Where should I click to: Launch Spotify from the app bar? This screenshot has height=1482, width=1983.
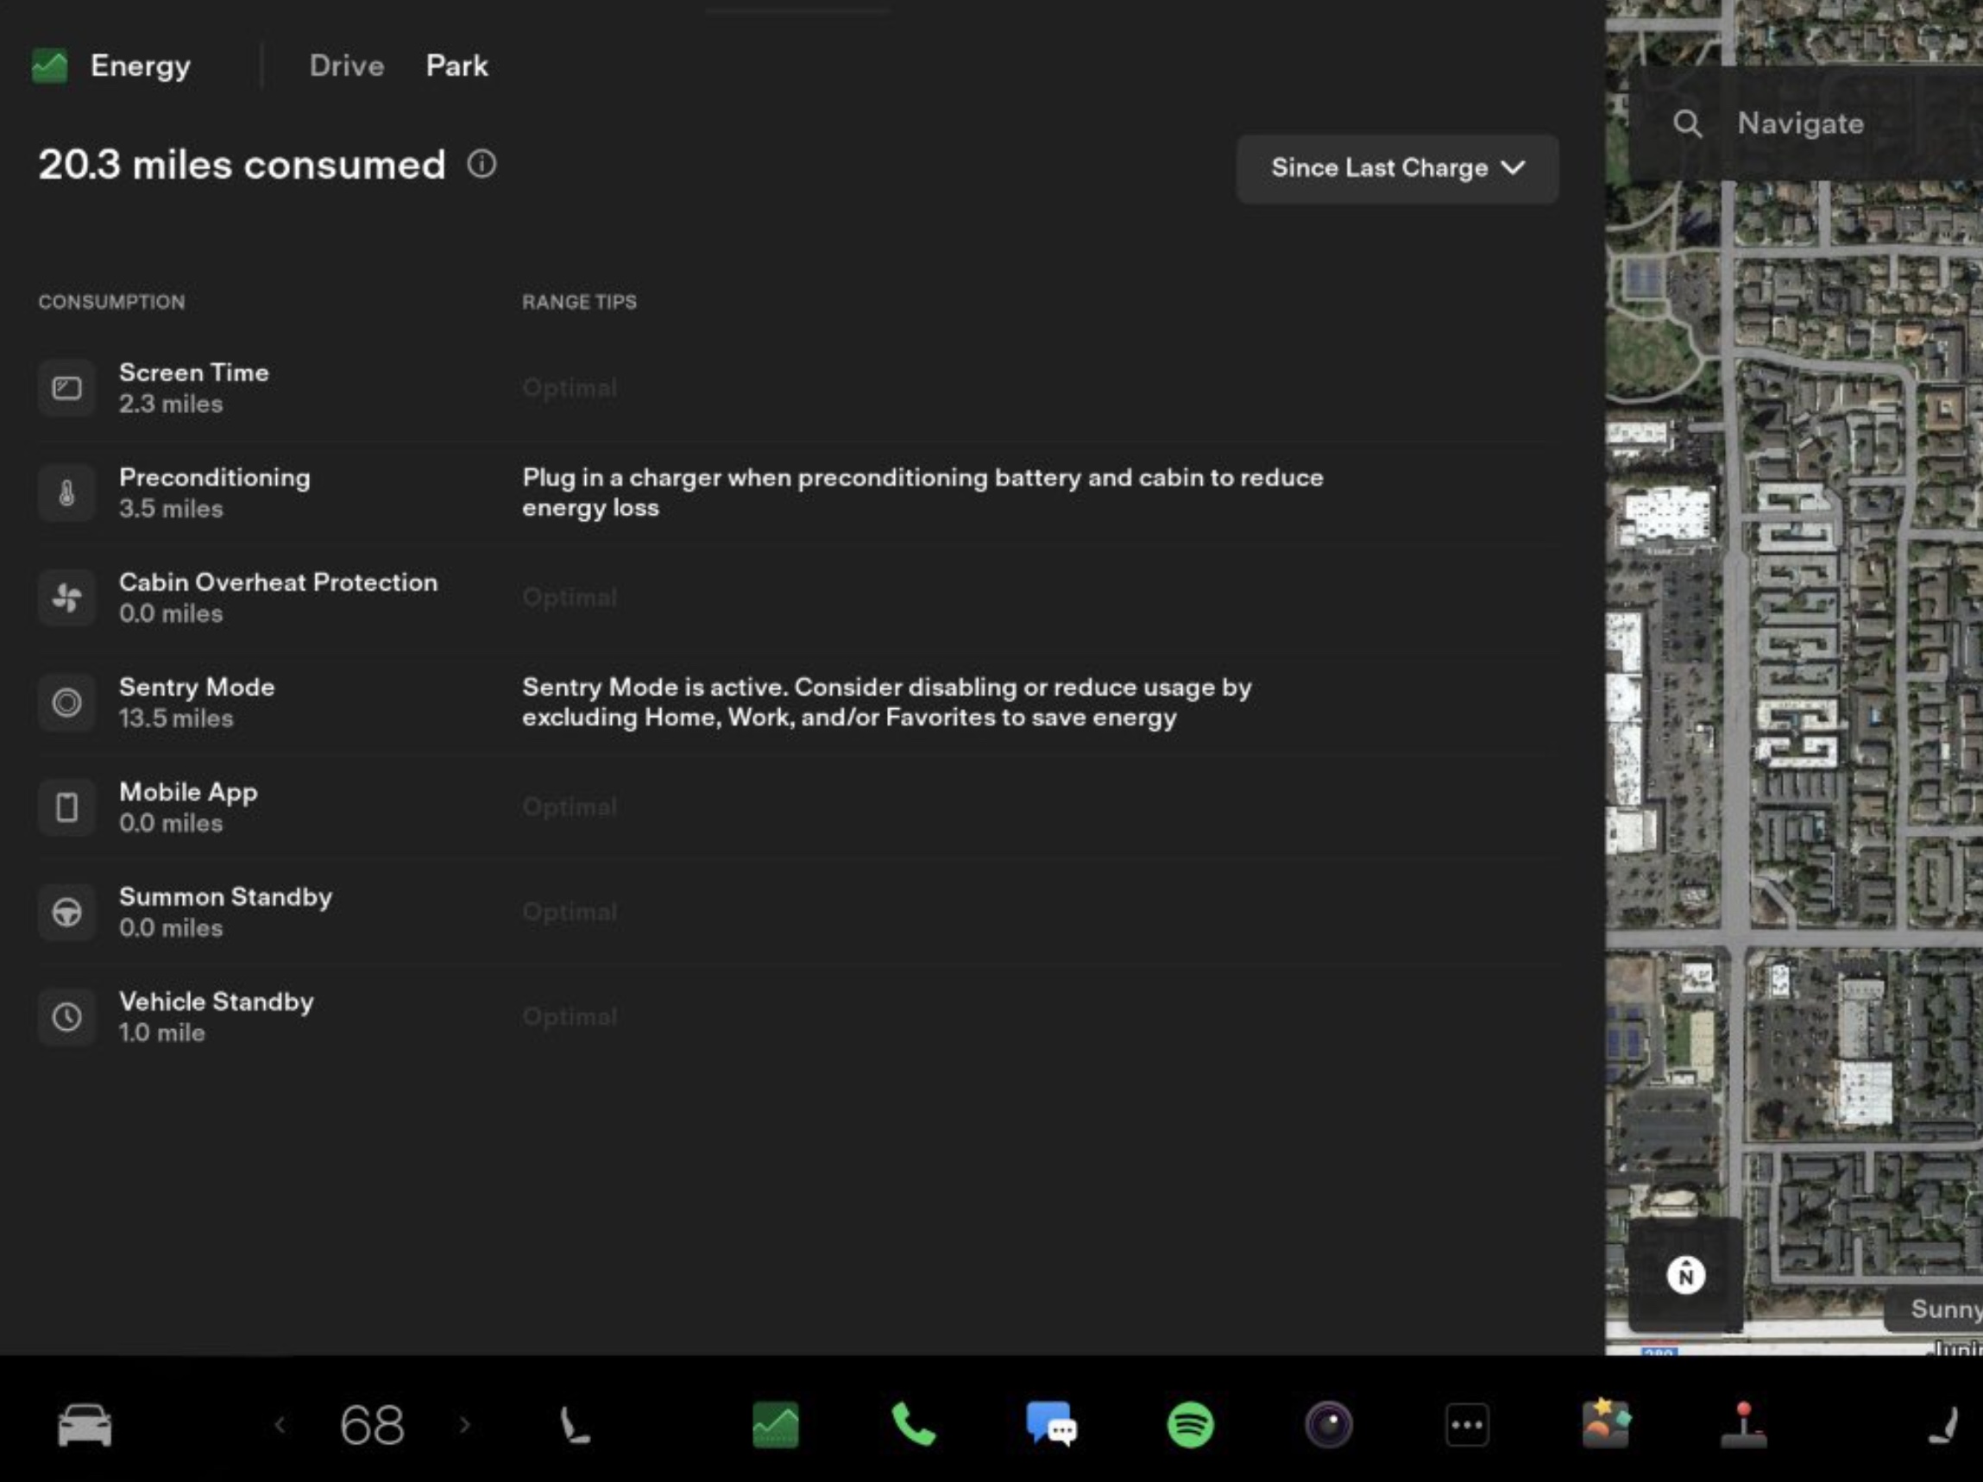[x=1190, y=1425]
